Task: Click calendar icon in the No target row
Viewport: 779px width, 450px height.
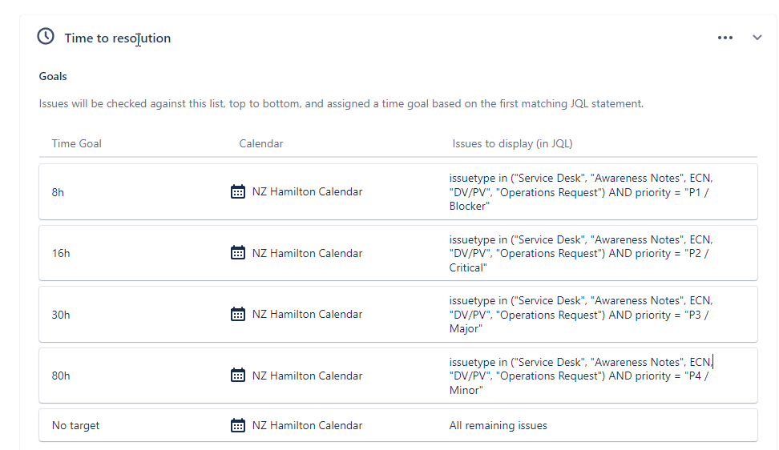Action: 238,425
